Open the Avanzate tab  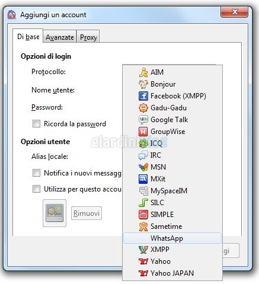click(60, 37)
